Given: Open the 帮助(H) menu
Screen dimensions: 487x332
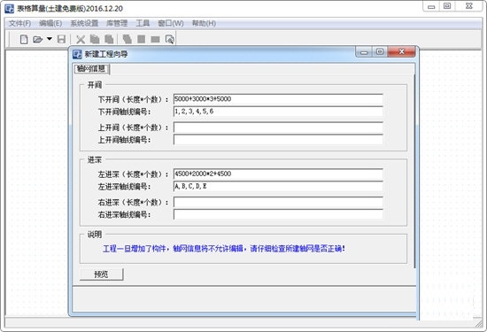Looking at the screenshot, I should [x=204, y=23].
